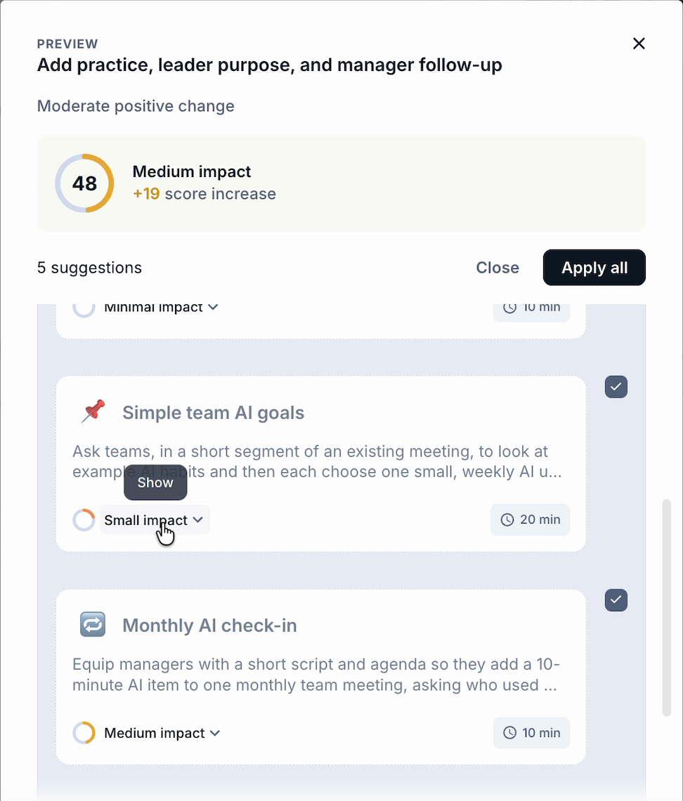The image size is (683, 801).
Task: Click the clock icon beside 20 min
Action: tap(507, 519)
